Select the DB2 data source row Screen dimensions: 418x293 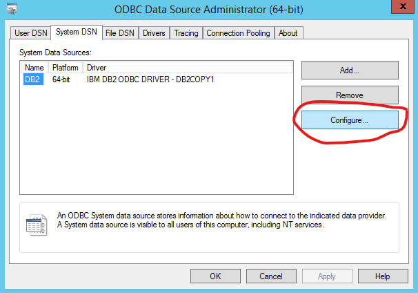coord(34,79)
